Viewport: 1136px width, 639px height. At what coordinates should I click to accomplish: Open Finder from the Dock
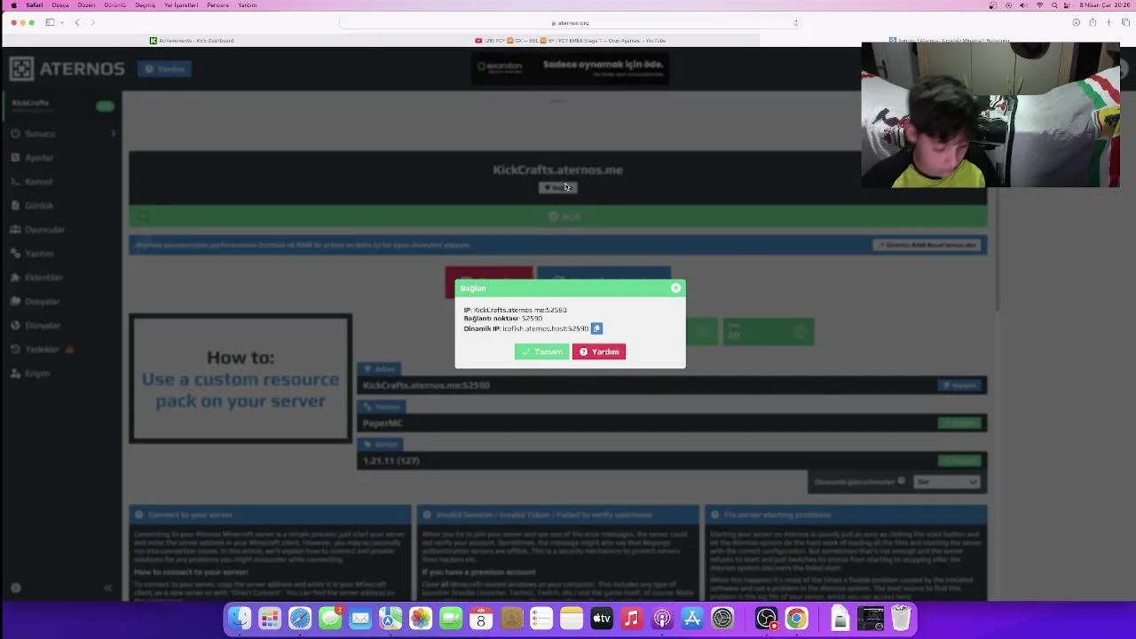click(240, 618)
